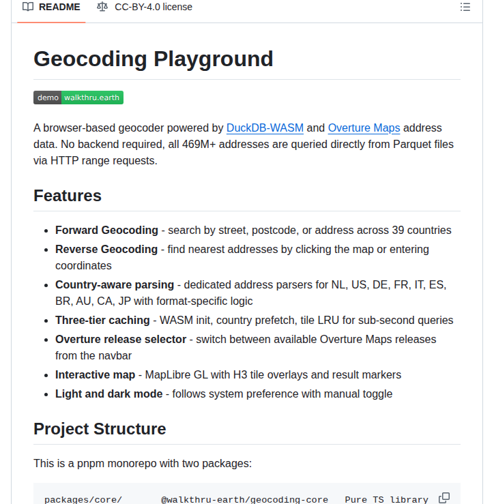The image size is (494, 504).
Task: Click the text "via HTTP range requests."
Action: 96,161
